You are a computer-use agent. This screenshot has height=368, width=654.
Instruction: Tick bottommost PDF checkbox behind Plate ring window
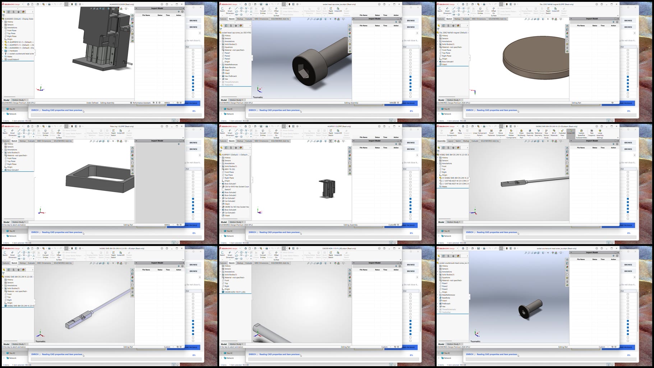(x=193, y=218)
